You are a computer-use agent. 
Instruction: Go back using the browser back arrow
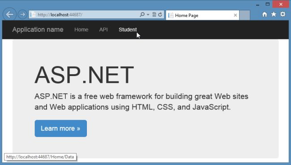[x=9, y=14]
